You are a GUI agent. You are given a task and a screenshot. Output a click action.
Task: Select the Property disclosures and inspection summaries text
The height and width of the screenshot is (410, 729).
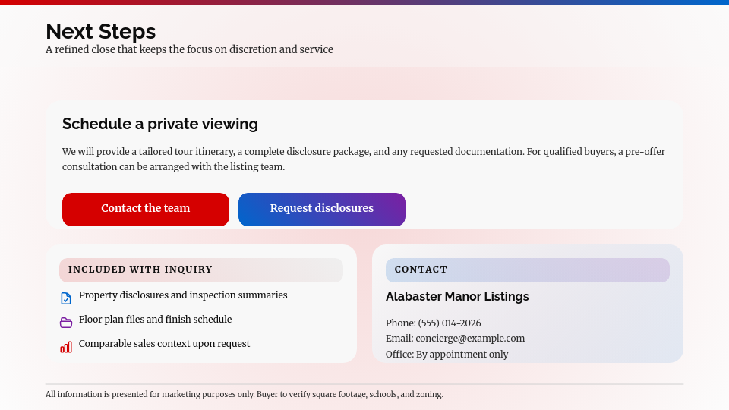pos(183,295)
